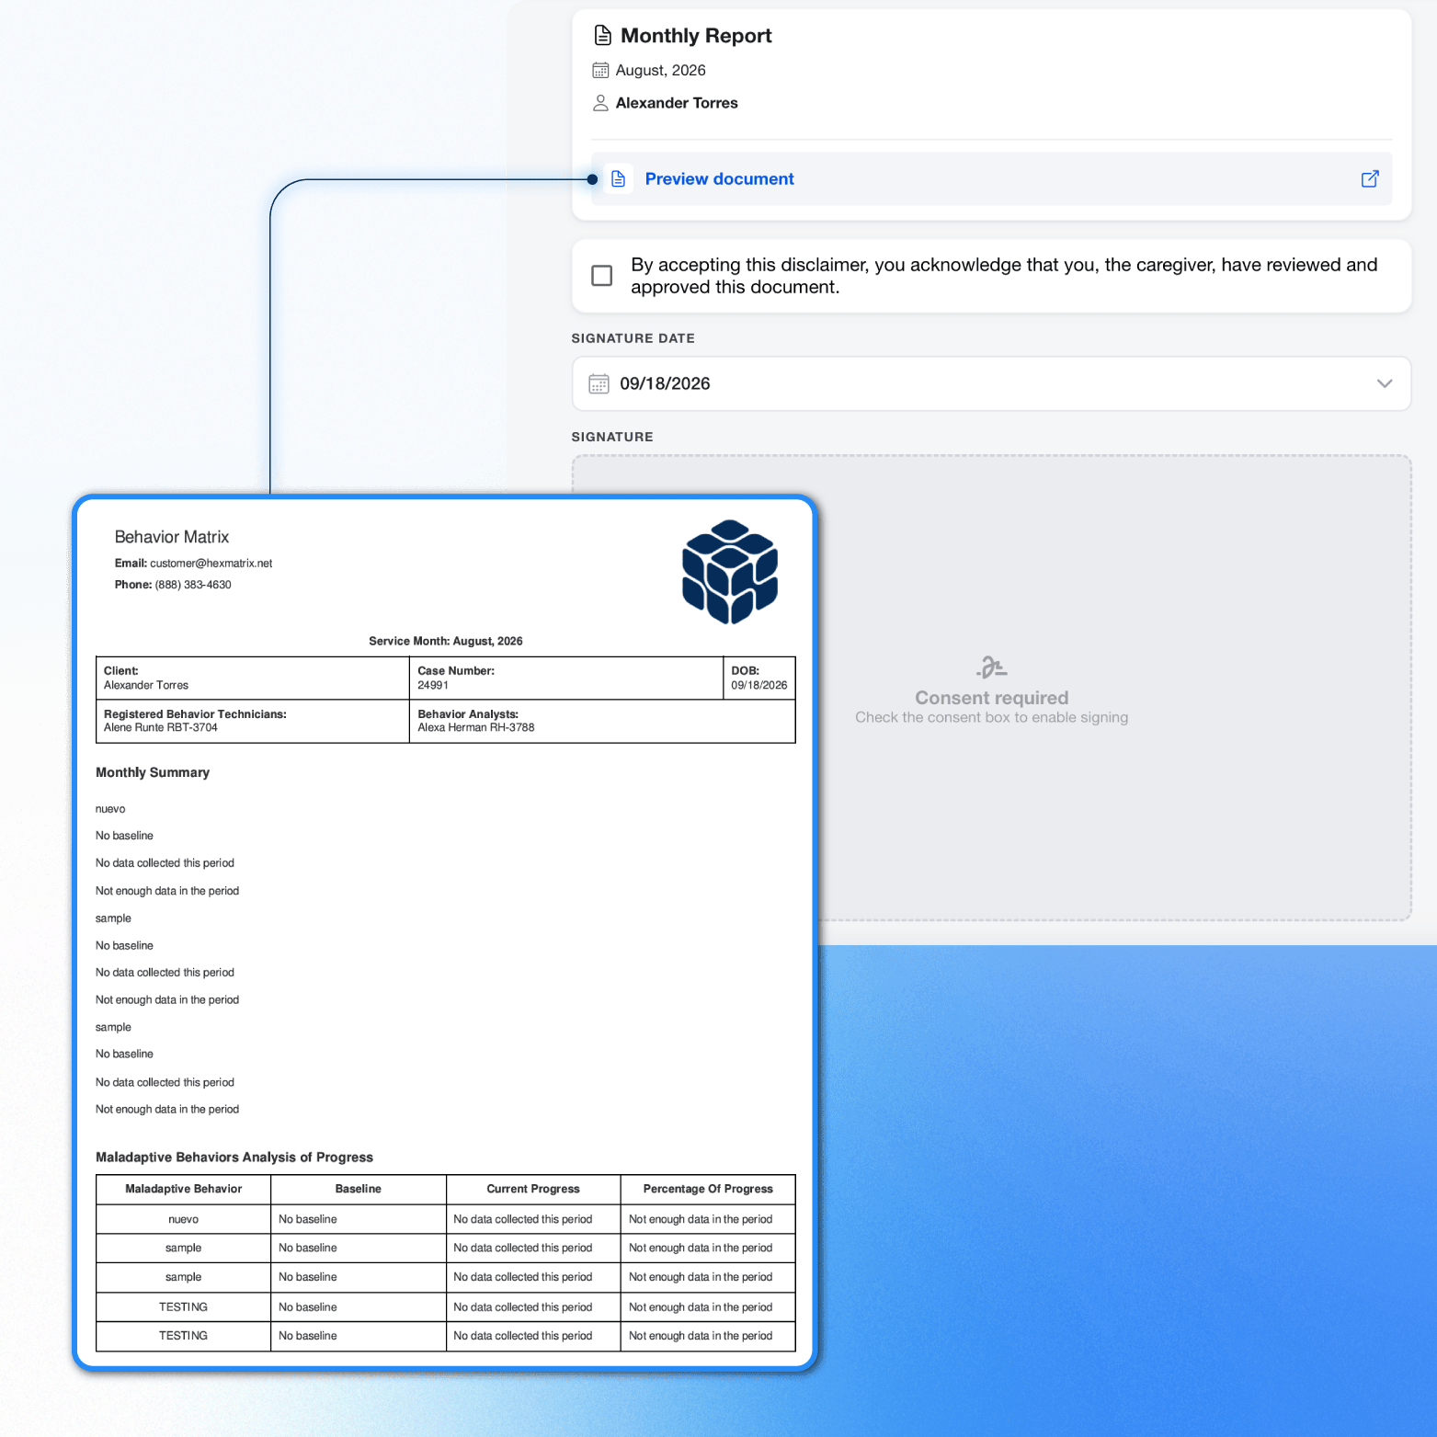The width and height of the screenshot is (1437, 1437).
Task: Click the Behavior Matrix cube logo
Action: 730,572
